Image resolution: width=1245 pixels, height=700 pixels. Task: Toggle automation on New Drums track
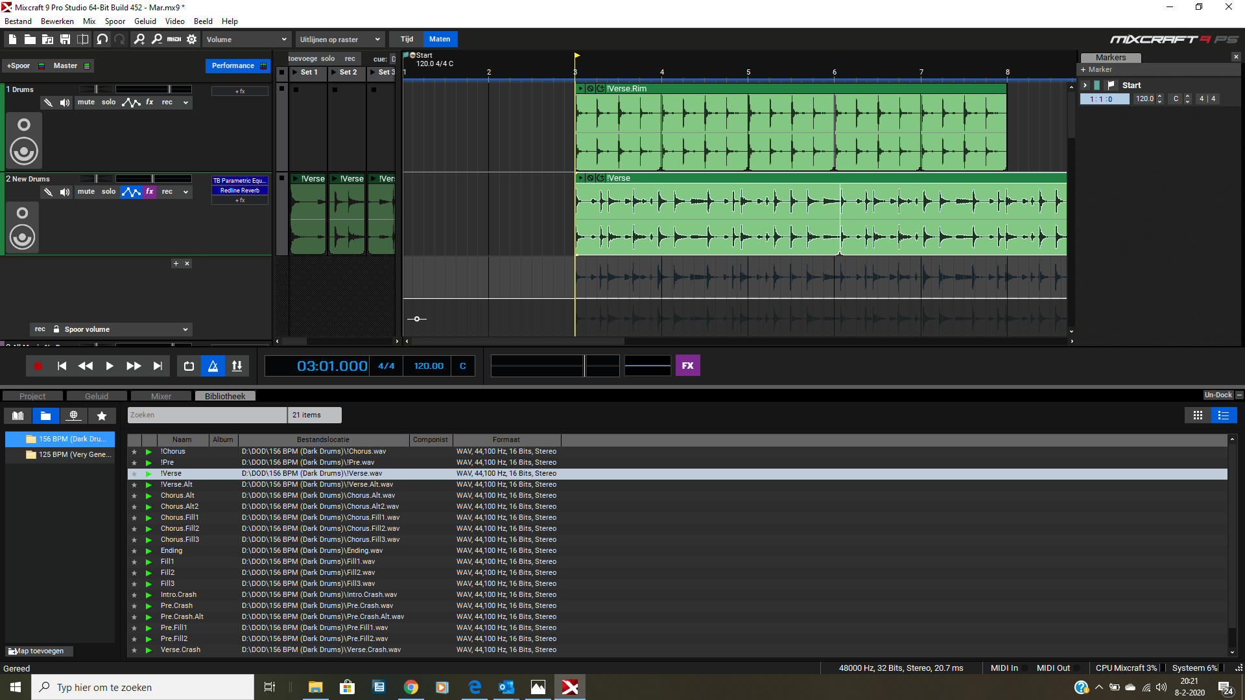[x=131, y=192]
